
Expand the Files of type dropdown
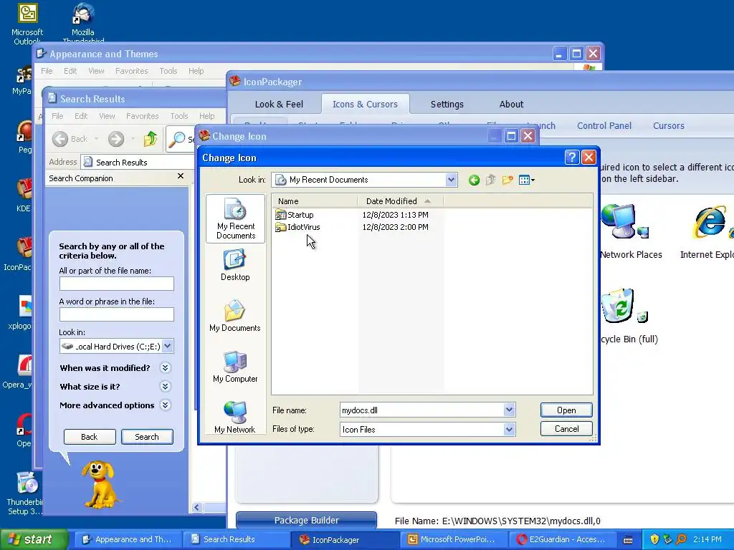[x=510, y=430]
